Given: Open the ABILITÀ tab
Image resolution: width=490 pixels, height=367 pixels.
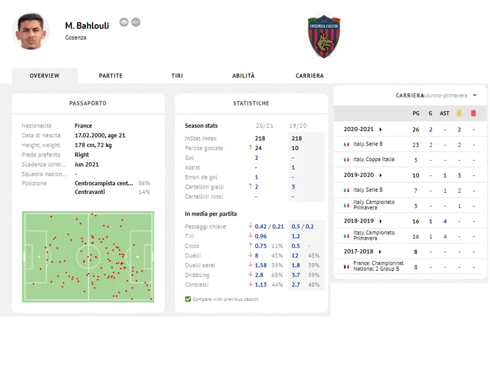Looking at the screenshot, I should coord(243,76).
